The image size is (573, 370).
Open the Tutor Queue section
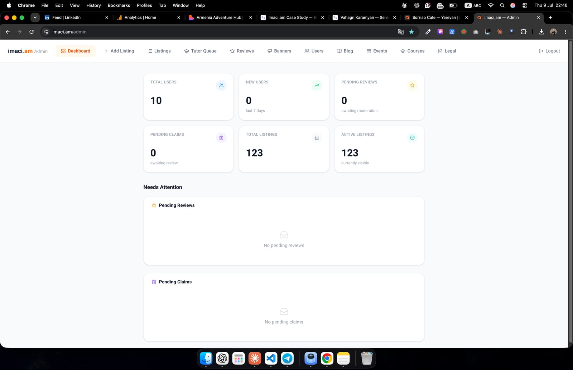coord(200,51)
